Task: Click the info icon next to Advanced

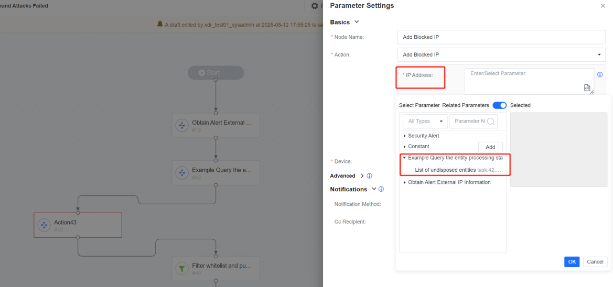Action: tap(369, 176)
